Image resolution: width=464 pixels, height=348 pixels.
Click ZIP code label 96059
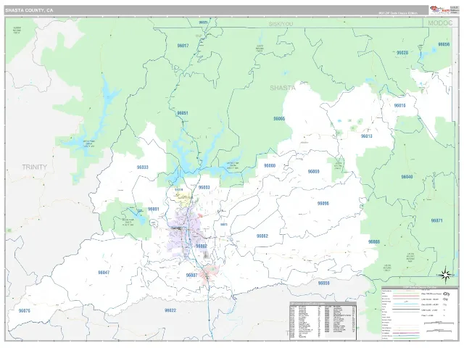(x=324, y=283)
